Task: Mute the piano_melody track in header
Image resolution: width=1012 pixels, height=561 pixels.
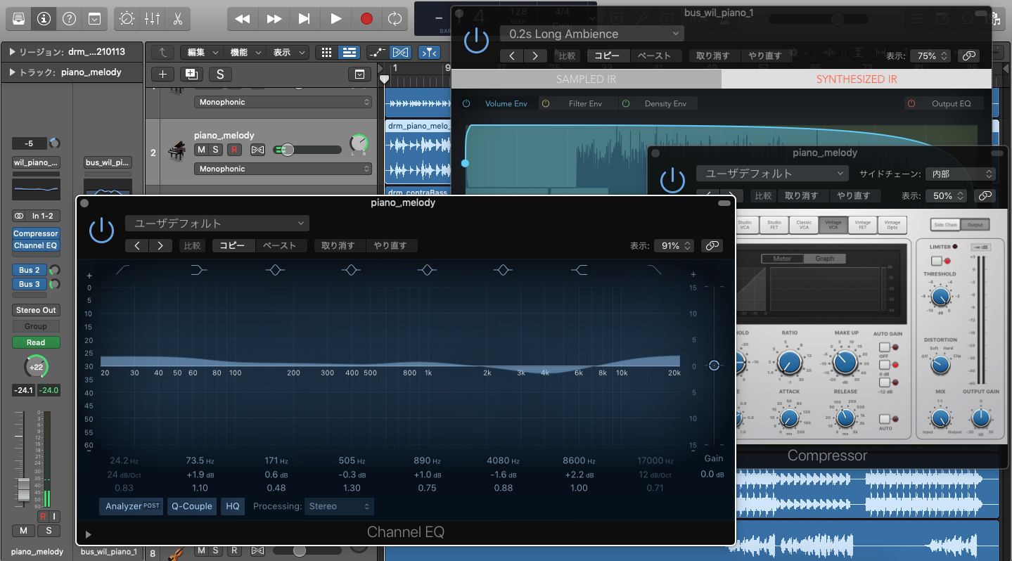Action: tap(201, 150)
